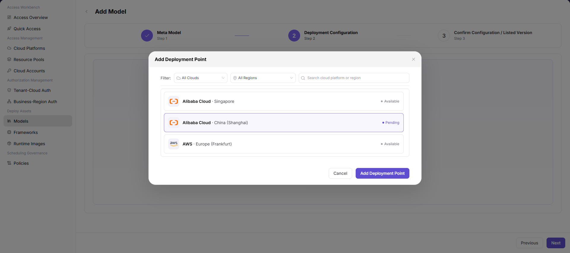
Task: Open Cloud Accounts menu item
Action: click(38, 71)
